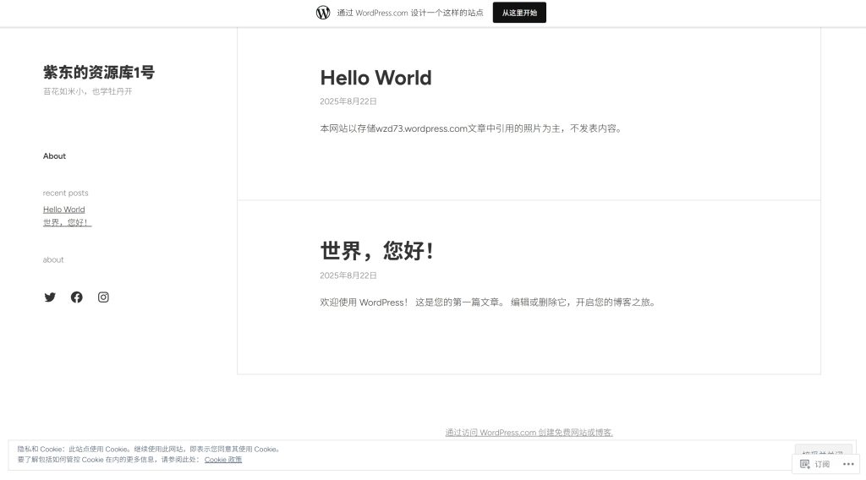Open the Hello World post title
866x480 pixels.
(376, 78)
